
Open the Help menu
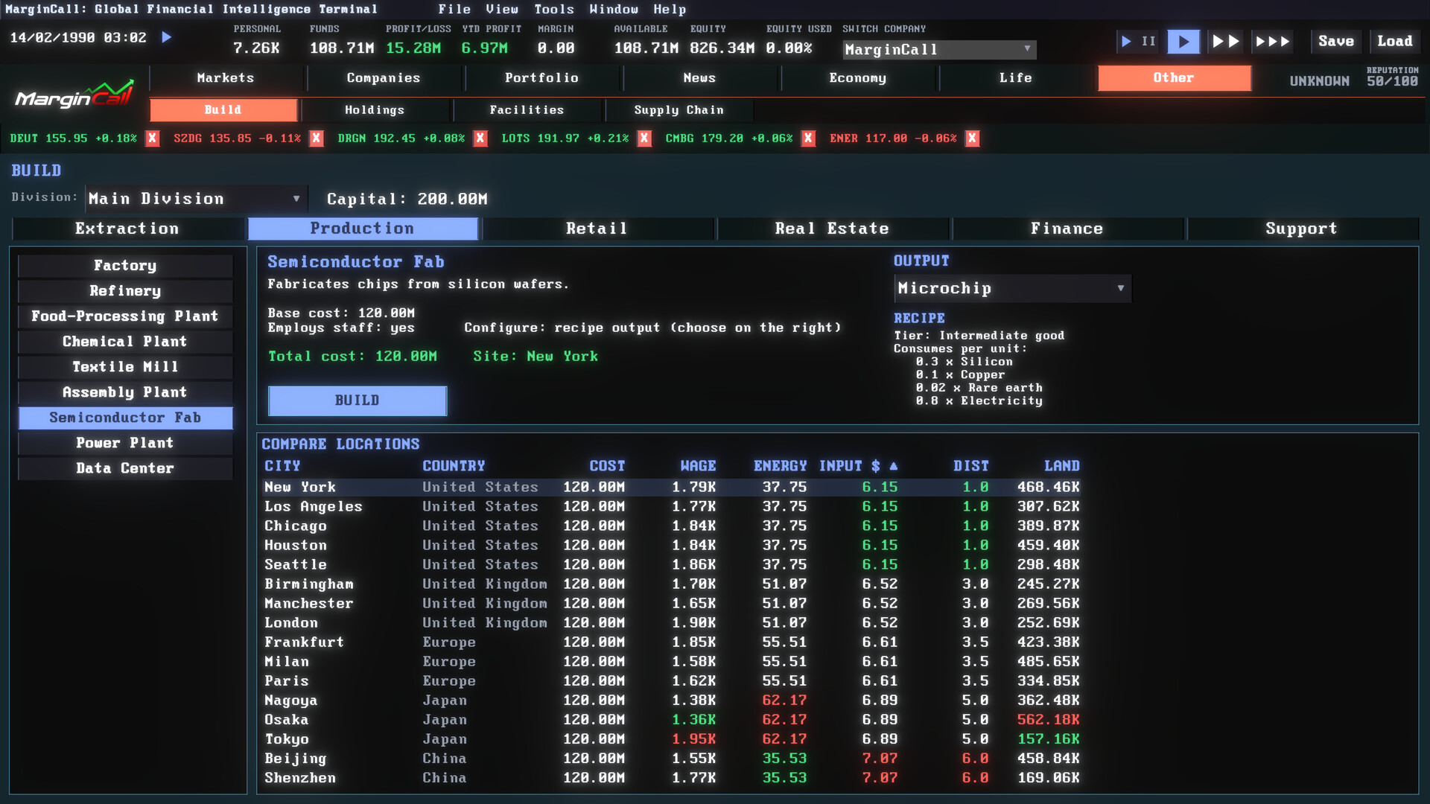670,10
